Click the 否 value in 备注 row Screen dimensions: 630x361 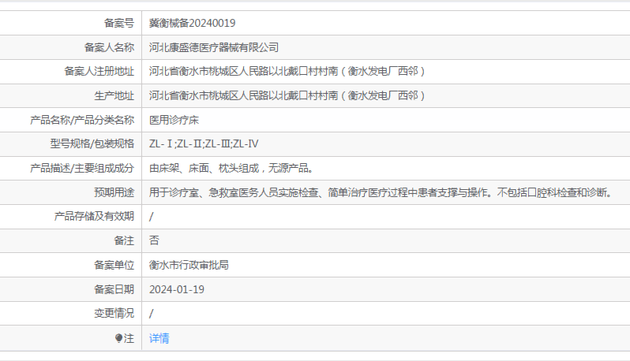[x=154, y=240]
